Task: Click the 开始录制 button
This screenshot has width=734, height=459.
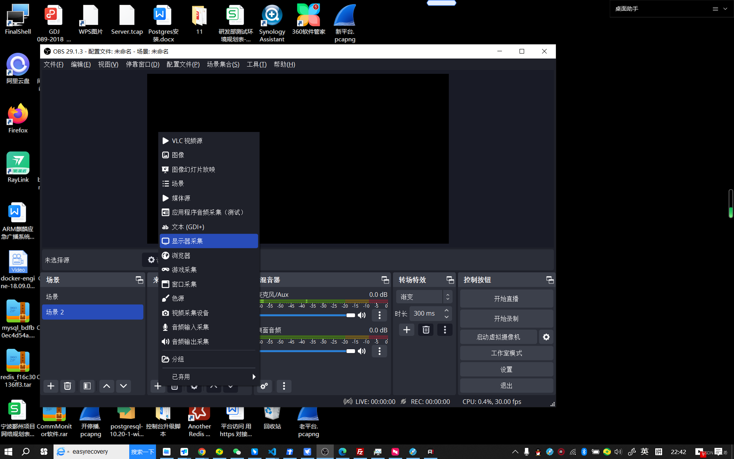Action: click(x=506, y=319)
